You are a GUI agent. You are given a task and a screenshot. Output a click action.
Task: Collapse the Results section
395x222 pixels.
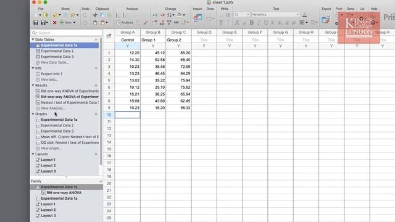pos(33,85)
